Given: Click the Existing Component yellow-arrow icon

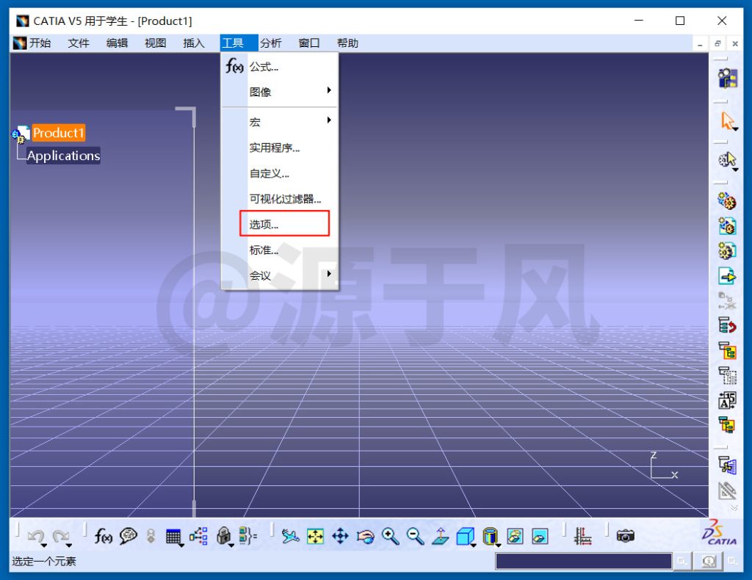Looking at the screenshot, I should (727, 275).
